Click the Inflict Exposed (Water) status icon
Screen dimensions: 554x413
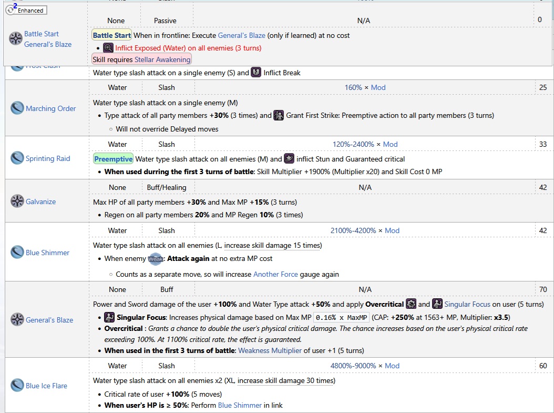point(108,48)
